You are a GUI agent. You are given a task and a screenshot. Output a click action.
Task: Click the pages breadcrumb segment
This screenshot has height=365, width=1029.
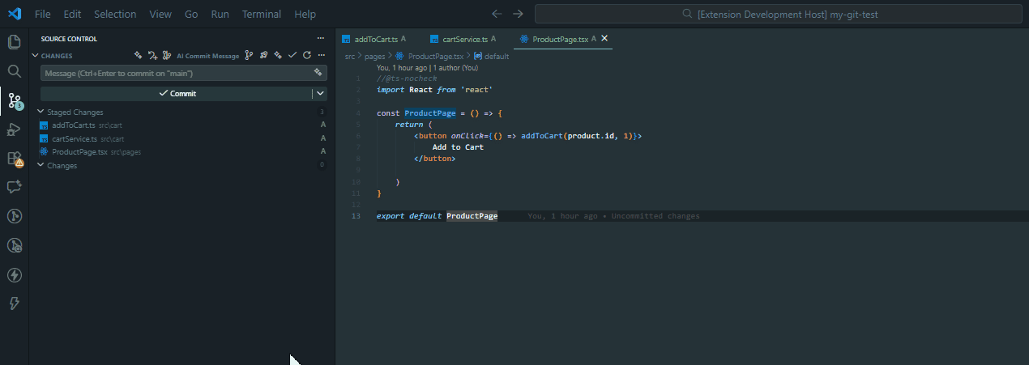[374, 57]
